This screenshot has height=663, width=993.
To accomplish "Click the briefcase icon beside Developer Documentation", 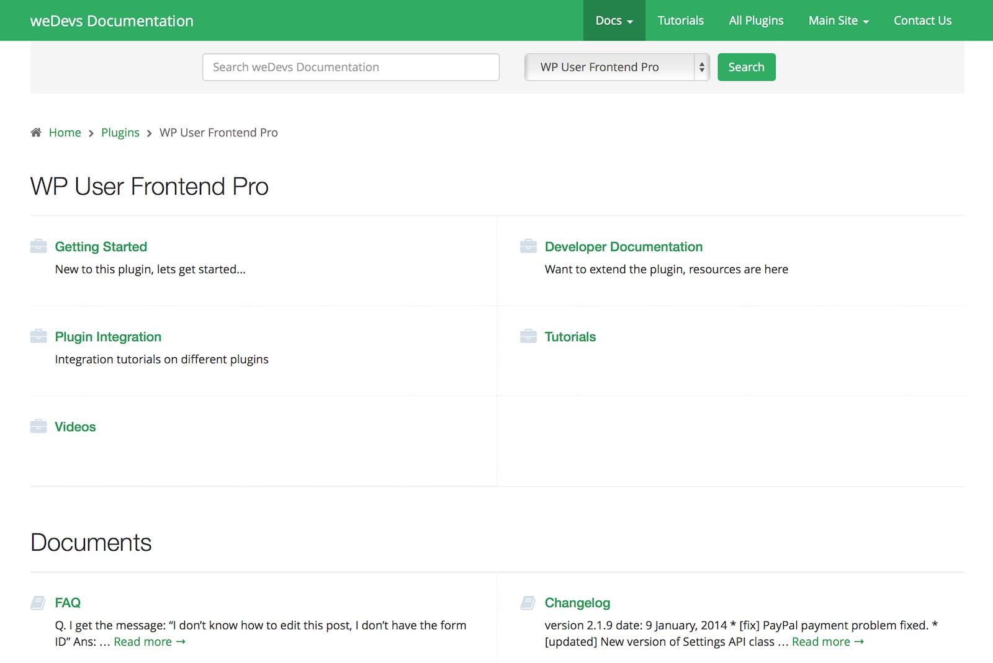I will pos(528,246).
